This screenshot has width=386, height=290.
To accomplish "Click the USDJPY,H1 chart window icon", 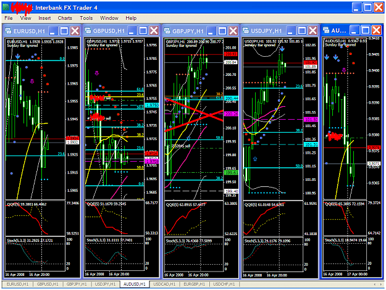I will pyautogui.click(x=246, y=31).
